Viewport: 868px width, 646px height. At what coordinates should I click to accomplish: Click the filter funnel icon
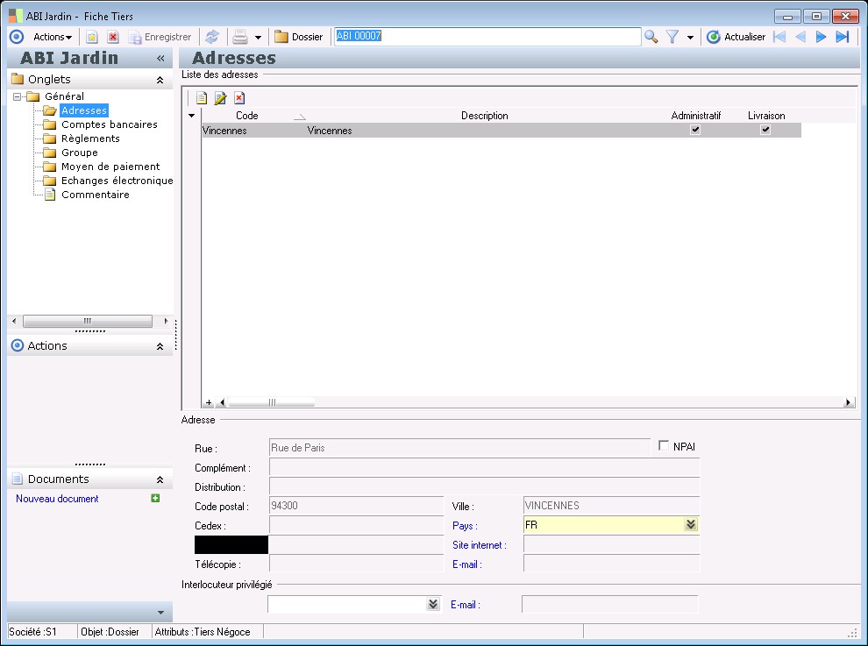pos(672,37)
